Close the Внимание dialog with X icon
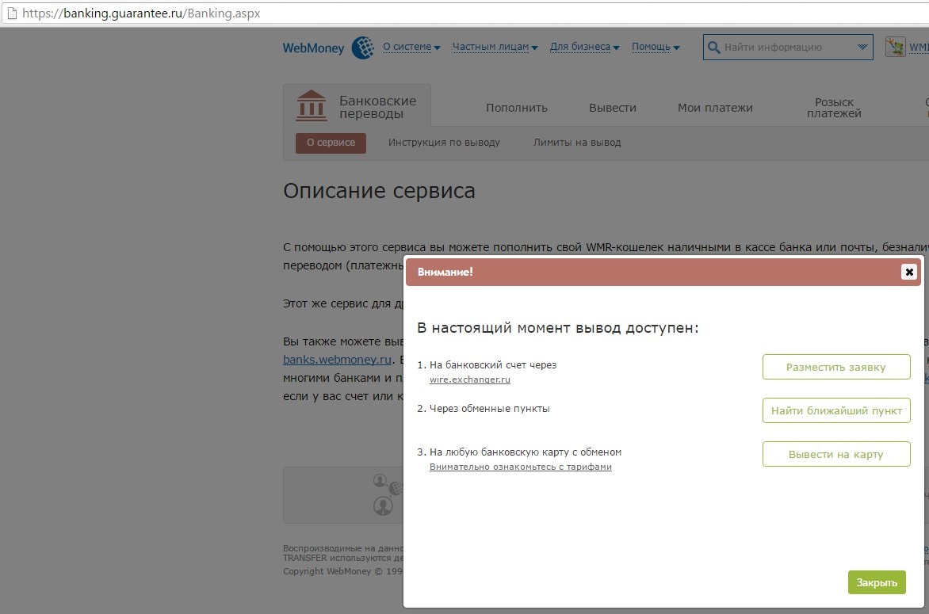Image resolution: width=929 pixels, height=614 pixels. [909, 272]
